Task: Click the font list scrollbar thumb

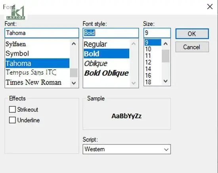Action: (74, 73)
